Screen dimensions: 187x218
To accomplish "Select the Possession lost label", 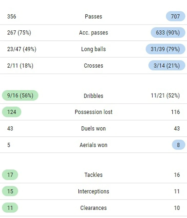I will [93, 112].
